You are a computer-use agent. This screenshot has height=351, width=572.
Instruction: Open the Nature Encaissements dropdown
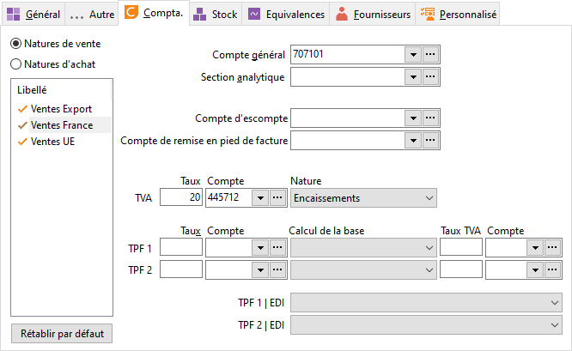point(363,198)
